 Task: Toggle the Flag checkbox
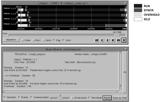[x=54, y=40]
